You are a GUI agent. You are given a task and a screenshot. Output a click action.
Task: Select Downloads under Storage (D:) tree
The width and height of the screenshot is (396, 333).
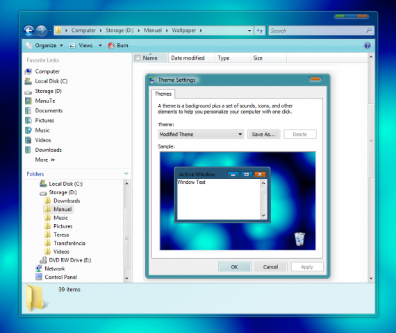[x=67, y=200]
